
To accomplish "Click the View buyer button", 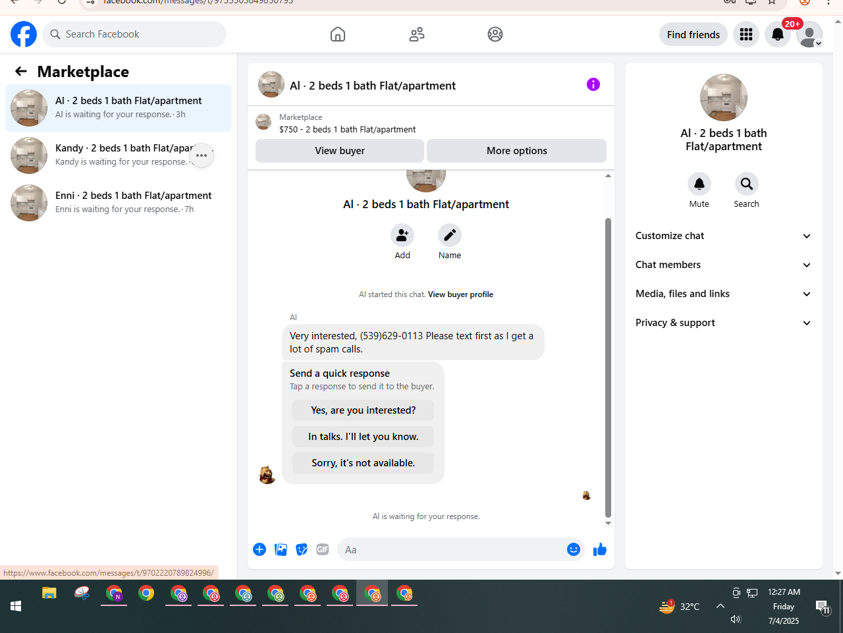I will coord(340,151).
